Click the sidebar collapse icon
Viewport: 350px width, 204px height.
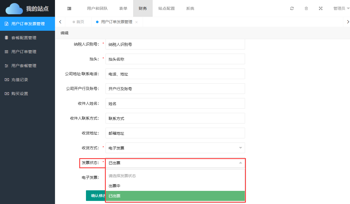69,8
